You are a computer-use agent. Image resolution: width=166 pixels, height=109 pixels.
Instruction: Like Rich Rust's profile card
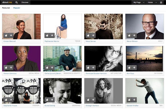(x=129, y=68)
